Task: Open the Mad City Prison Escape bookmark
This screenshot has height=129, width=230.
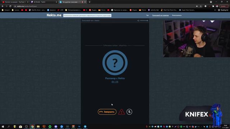Action: 169,10
